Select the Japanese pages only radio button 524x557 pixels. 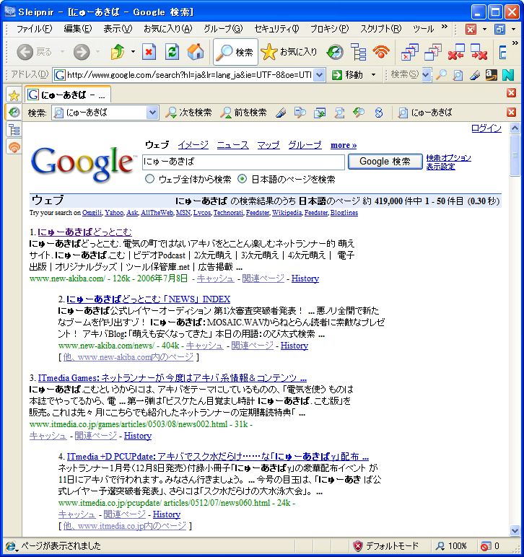(x=242, y=179)
